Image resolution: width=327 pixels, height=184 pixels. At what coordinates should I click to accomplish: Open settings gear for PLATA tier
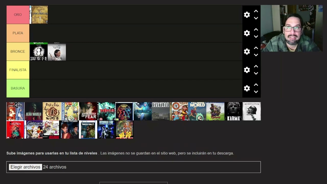point(247,33)
